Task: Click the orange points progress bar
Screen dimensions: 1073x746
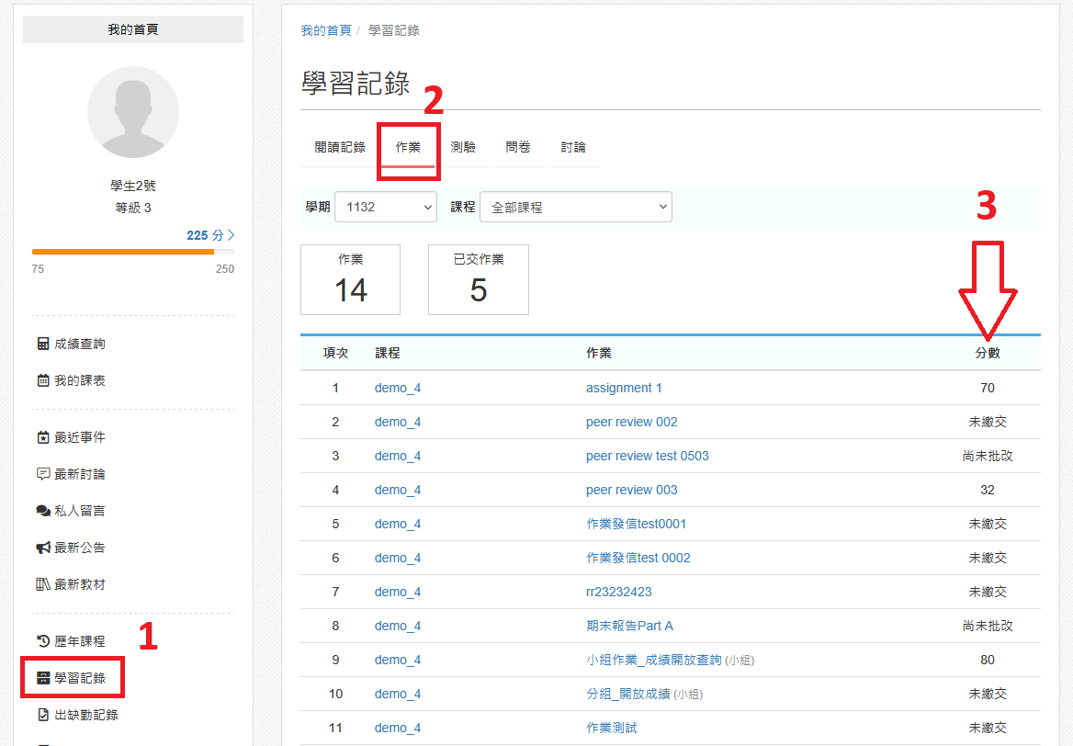Action: [x=123, y=251]
